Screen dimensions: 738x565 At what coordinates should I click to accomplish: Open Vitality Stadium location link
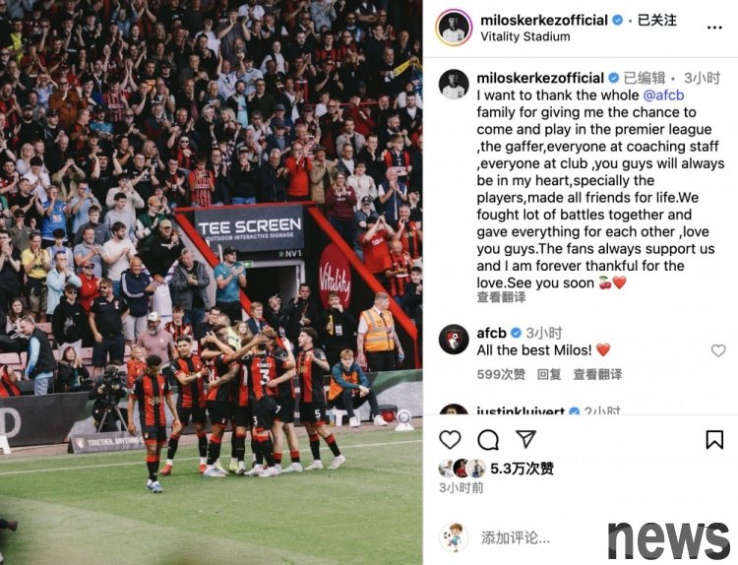point(525,36)
